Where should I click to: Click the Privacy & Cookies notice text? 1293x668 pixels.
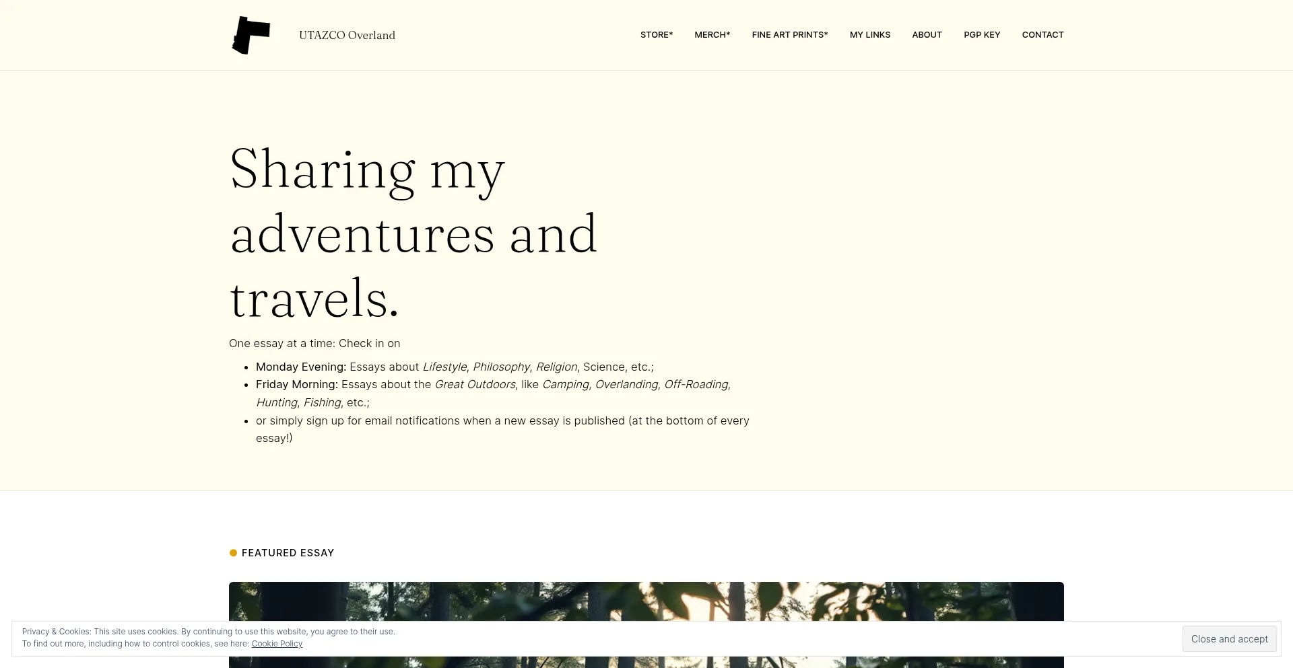(208, 632)
